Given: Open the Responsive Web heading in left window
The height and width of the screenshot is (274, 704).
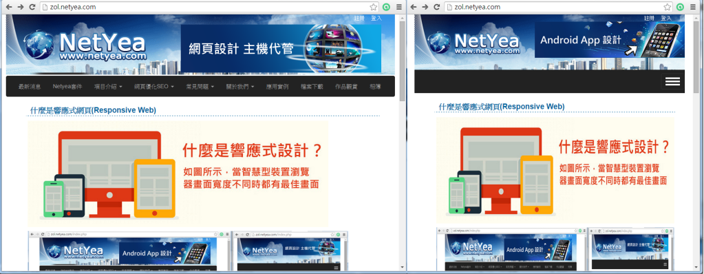Looking at the screenshot, I should click(93, 110).
